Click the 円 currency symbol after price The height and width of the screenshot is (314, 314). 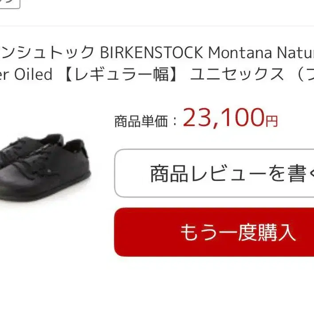(x=271, y=121)
